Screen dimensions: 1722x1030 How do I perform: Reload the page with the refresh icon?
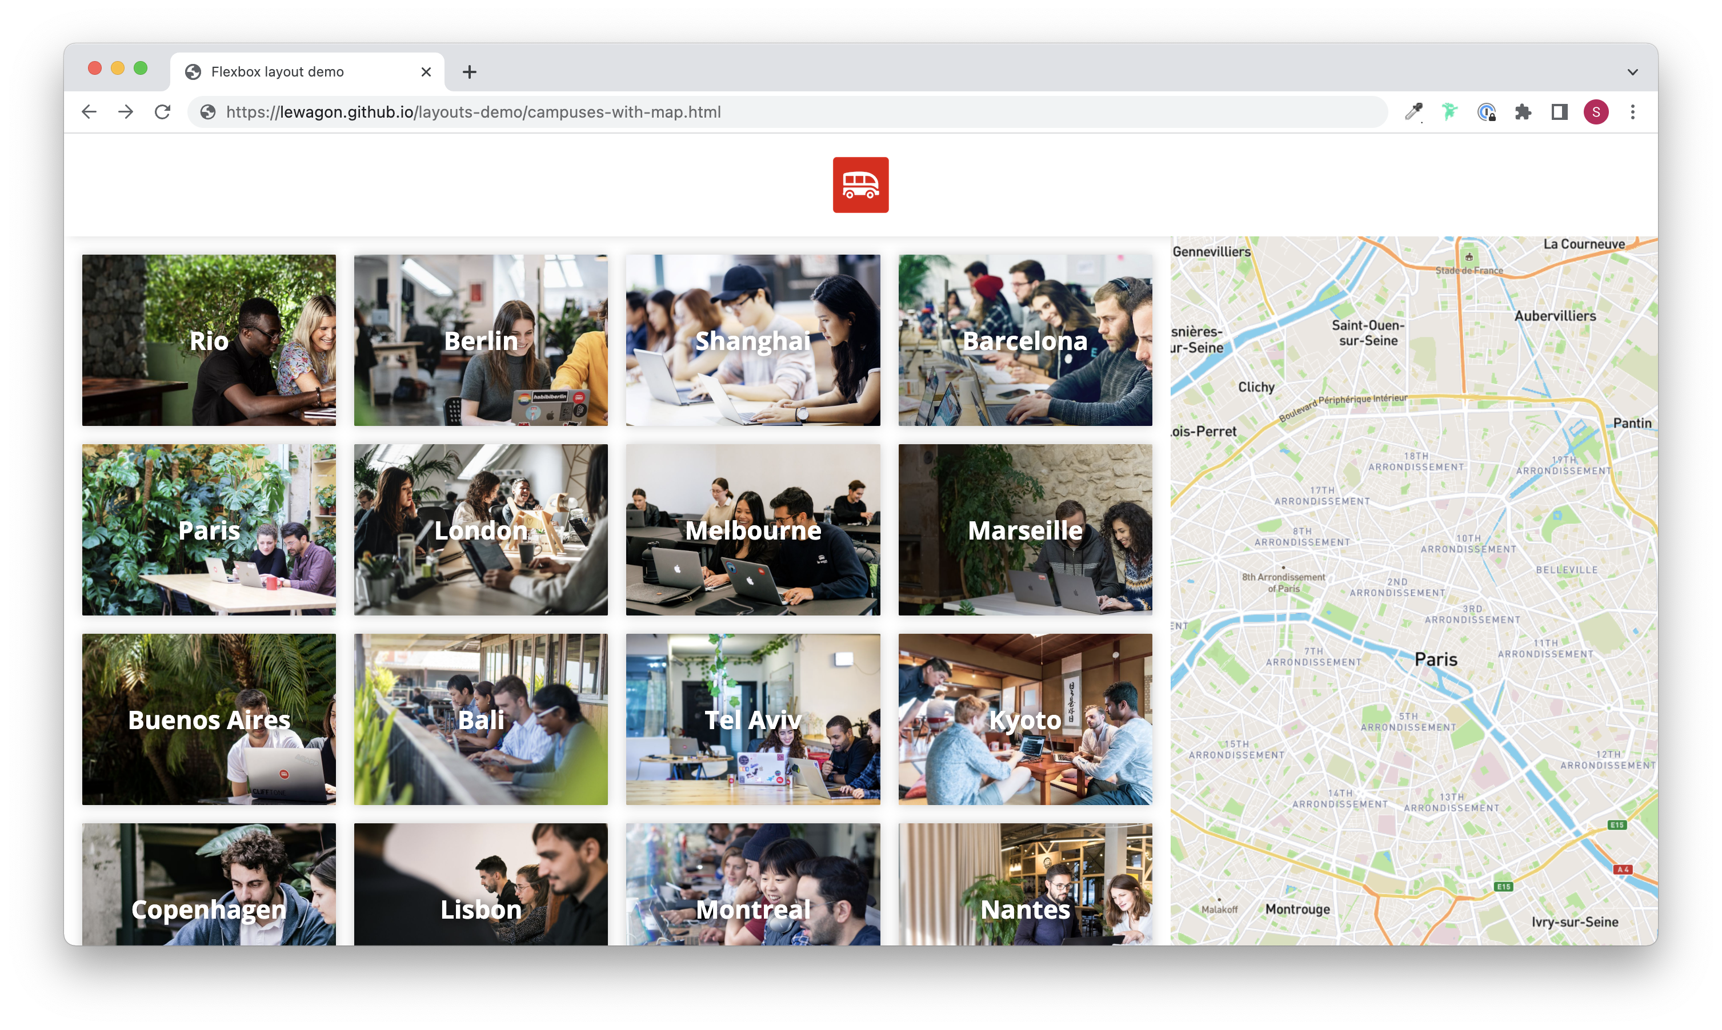click(x=162, y=112)
